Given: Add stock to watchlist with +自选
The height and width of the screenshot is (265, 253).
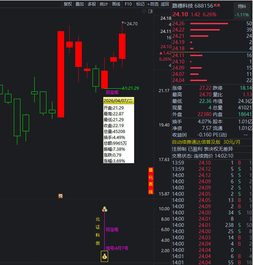Looking at the screenshot, I should (153, 4).
